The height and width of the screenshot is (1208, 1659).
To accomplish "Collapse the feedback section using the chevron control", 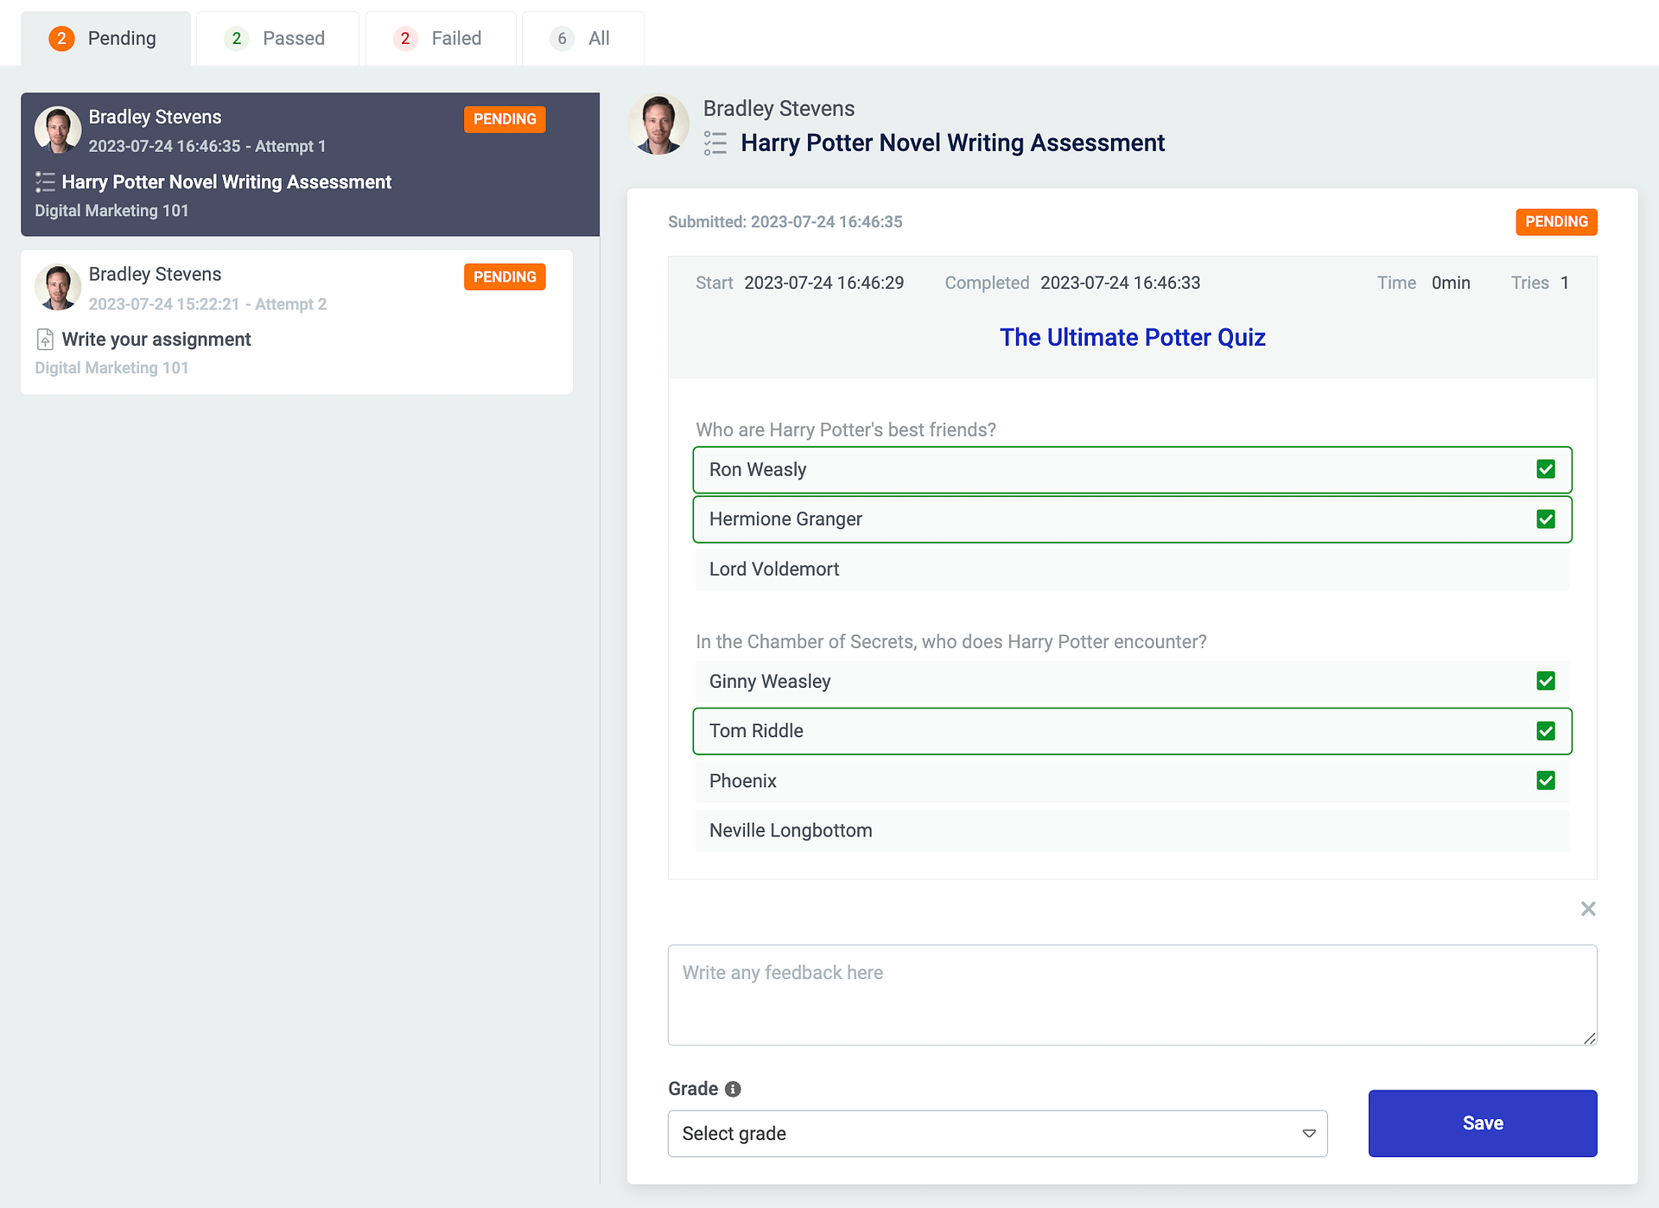I will pos(1588,908).
